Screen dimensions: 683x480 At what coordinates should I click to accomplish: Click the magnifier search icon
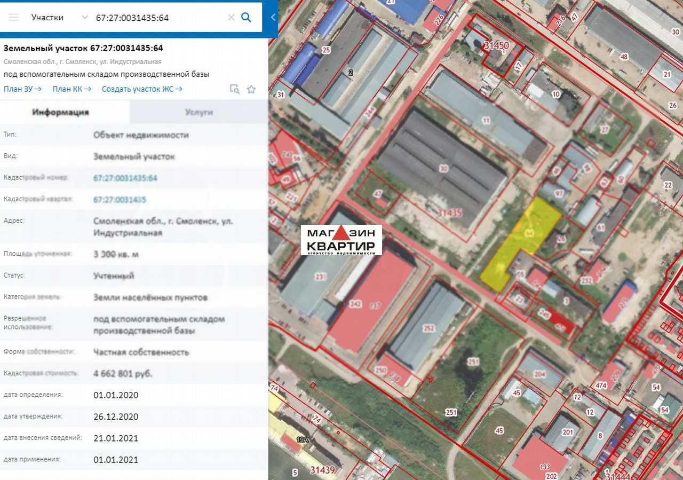246,17
